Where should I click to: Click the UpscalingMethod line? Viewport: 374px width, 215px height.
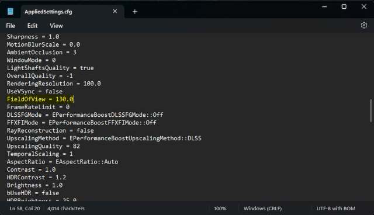click(x=104, y=138)
